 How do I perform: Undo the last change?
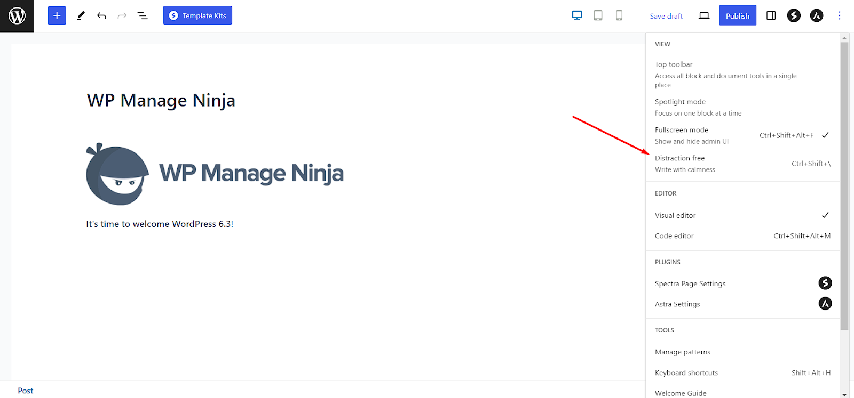click(101, 15)
